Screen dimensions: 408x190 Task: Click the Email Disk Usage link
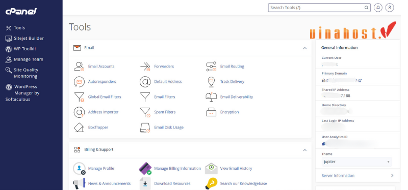[x=169, y=128]
